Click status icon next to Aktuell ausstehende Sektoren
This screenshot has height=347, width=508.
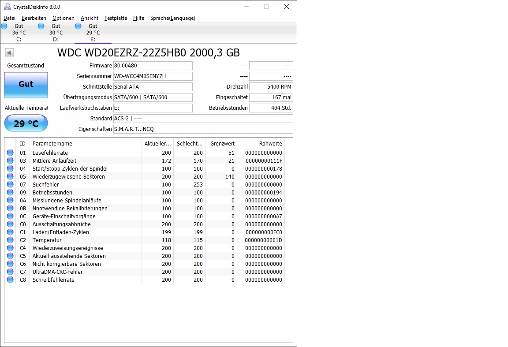tap(11, 256)
